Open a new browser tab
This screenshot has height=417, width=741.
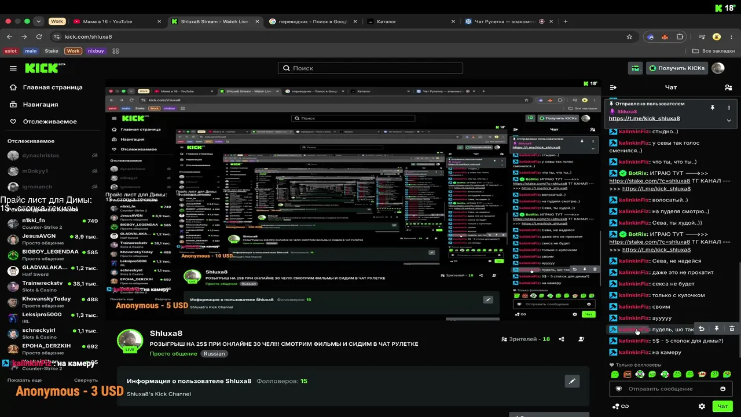(x=566, y=21)
